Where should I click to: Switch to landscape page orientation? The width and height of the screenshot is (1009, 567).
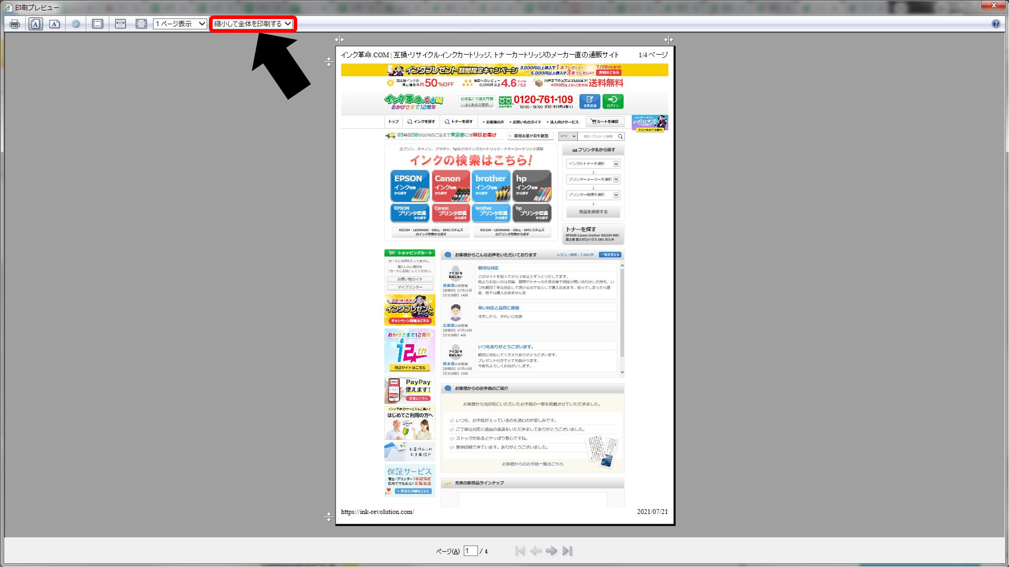(x=55, y=24)
